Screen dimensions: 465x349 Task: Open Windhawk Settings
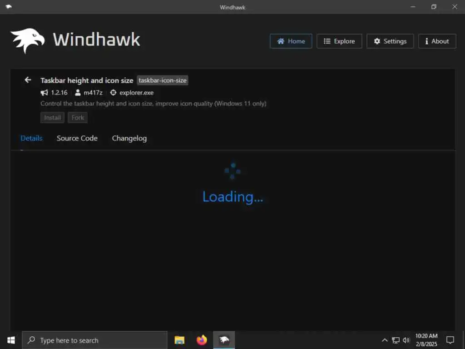[390, 41]
